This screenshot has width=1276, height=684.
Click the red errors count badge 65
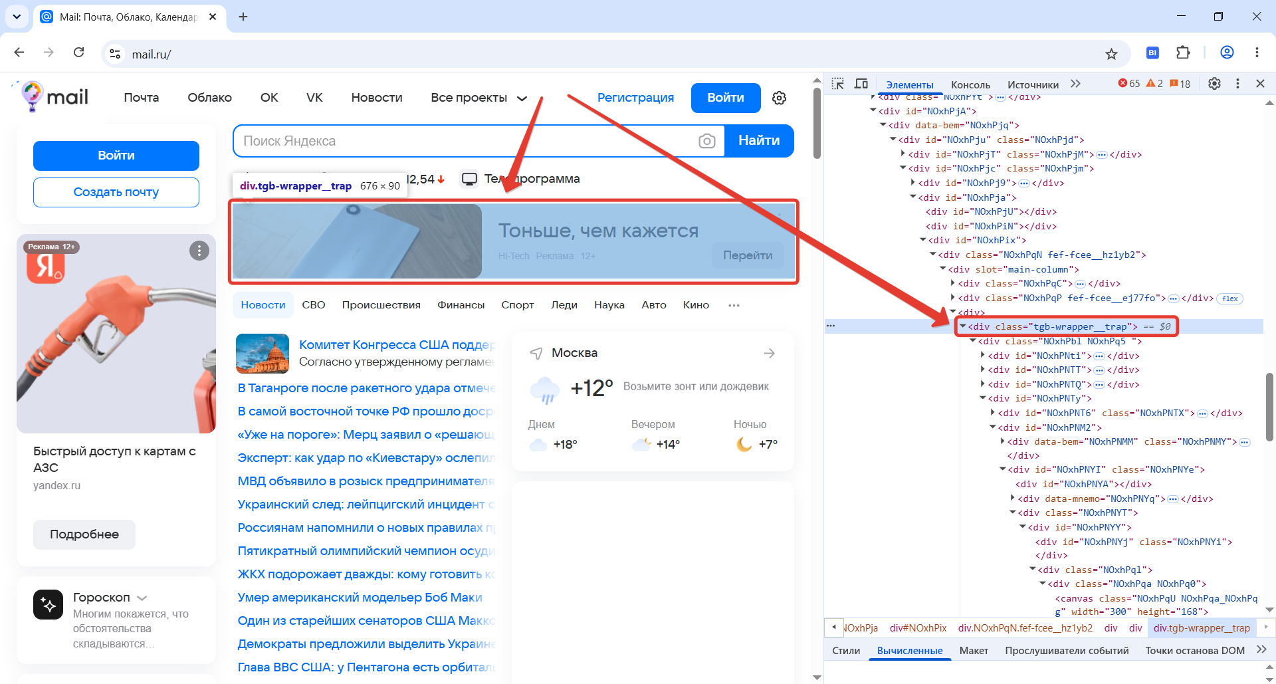click(x=1128, y=84)
